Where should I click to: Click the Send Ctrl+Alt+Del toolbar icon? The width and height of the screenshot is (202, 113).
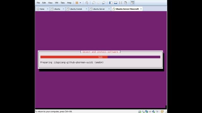[x=87, y=3]
